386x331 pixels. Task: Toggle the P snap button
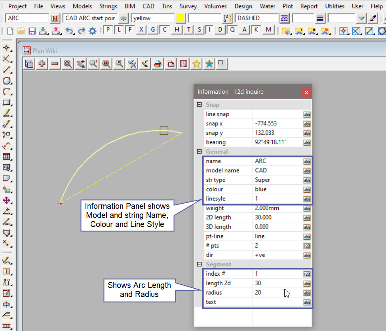pyautogui.click(x=108, y=30)
